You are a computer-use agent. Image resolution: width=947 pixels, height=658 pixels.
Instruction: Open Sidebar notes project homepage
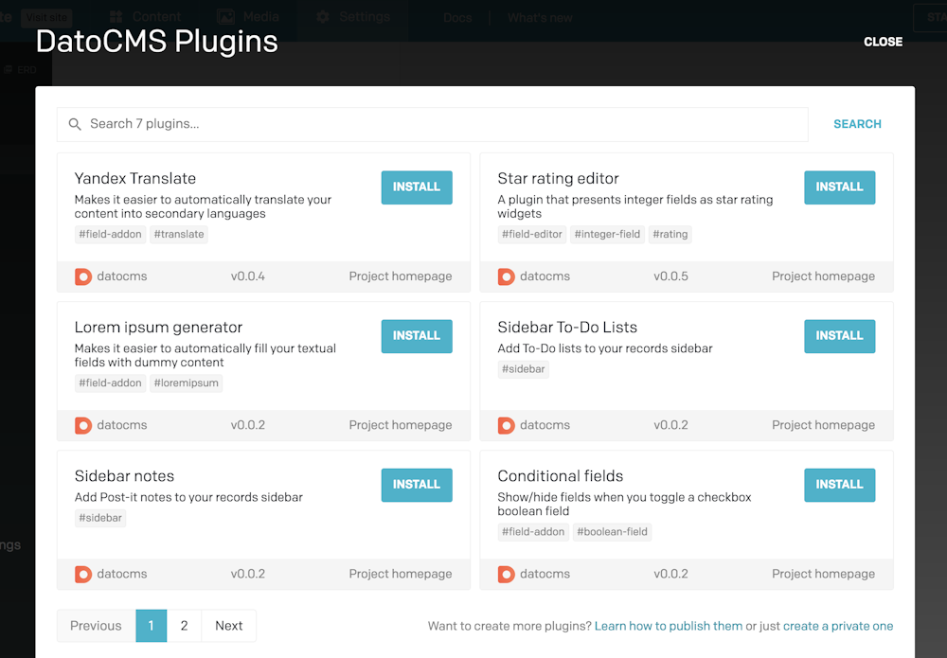(401, 574)
